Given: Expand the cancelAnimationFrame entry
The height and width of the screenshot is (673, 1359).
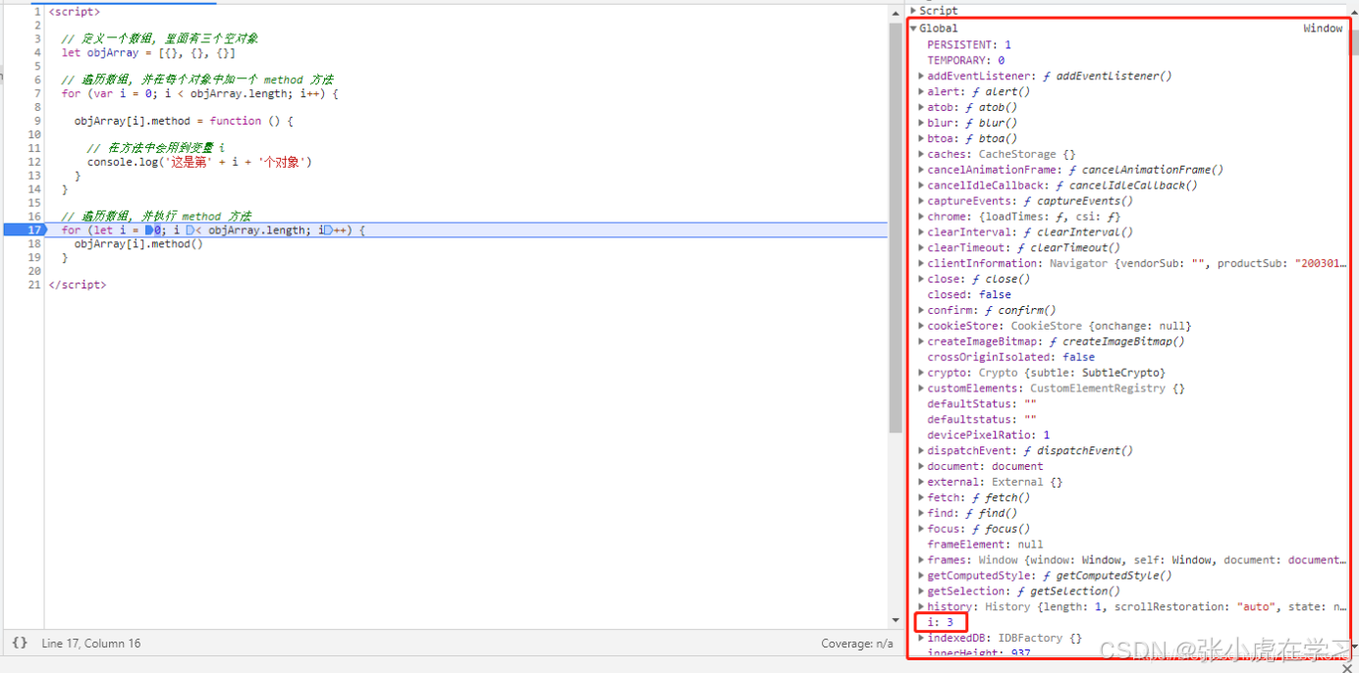Looking at the screenshot, I should pos(921,170).
